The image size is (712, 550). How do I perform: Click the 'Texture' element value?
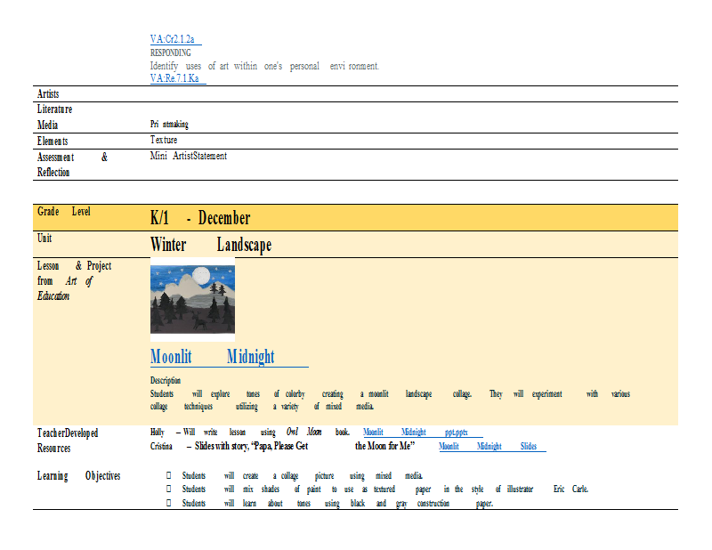click(164, 140)
